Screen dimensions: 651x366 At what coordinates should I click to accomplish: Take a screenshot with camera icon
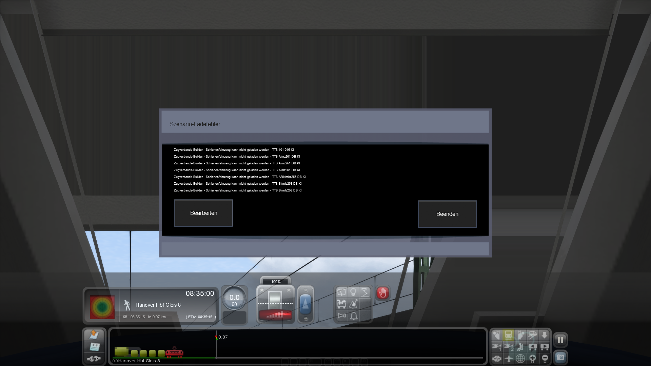(560, 358)
